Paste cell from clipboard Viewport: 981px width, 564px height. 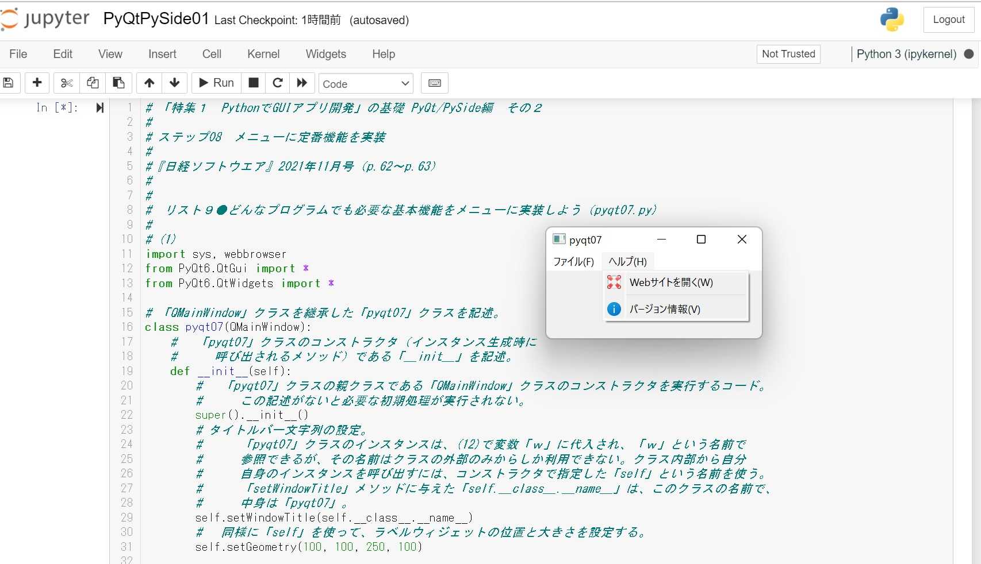(x=118, y=83)
